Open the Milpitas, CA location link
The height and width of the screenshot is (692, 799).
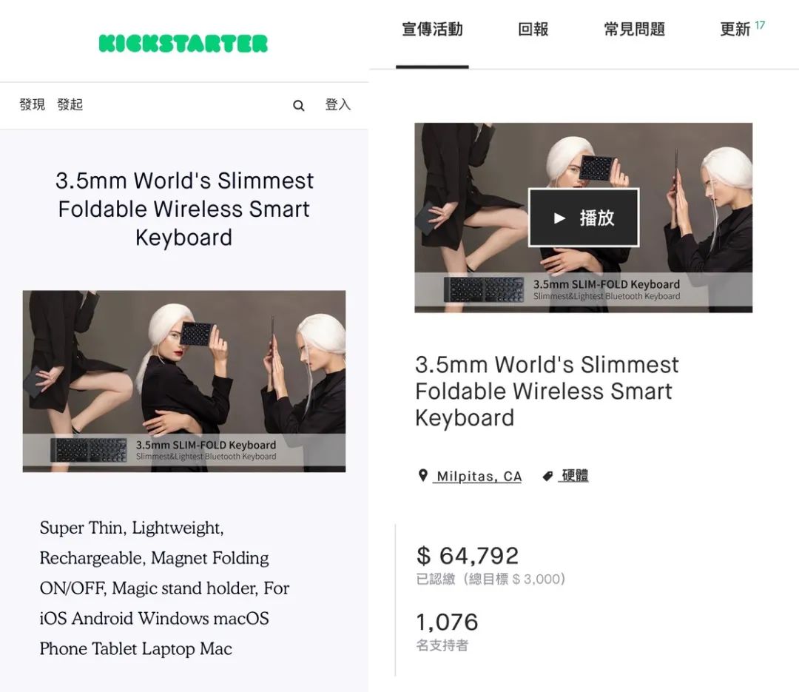(x=477, y=477)
